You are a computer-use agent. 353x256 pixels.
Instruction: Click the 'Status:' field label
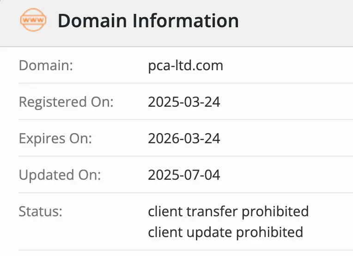tap(40, 212)
